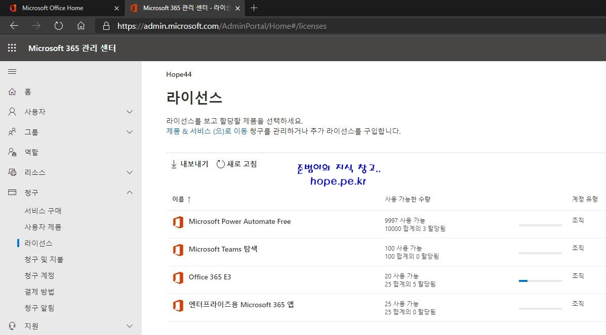
Task: Click '9997 사용 가능' quantity text
Action: (405, 220)
